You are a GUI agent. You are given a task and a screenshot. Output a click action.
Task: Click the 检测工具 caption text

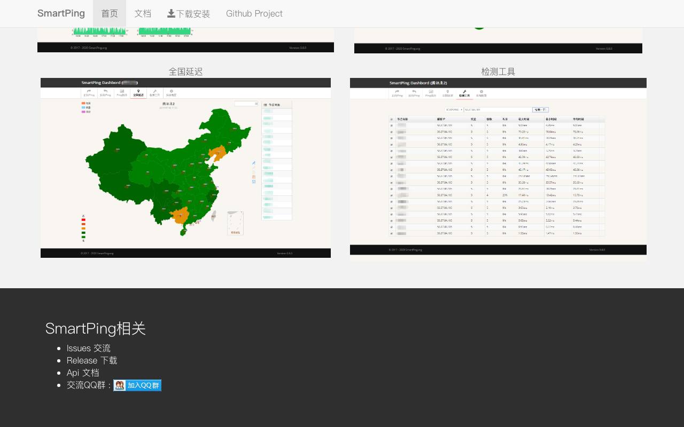click(x=498, y=72)
